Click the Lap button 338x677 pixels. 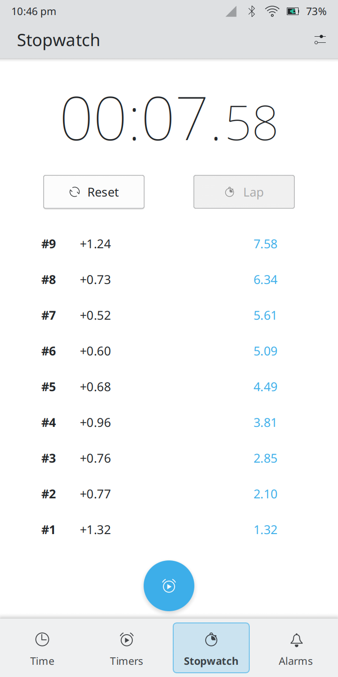click(244, 192)
